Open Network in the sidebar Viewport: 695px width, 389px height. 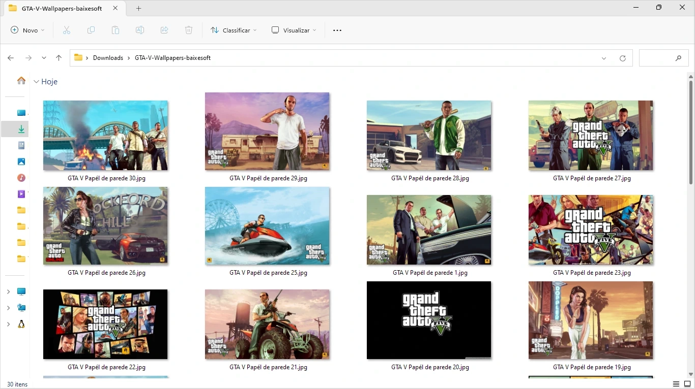tap(21, 308)
